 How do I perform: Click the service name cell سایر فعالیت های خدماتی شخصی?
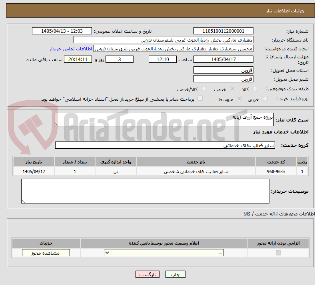[195, 171]
